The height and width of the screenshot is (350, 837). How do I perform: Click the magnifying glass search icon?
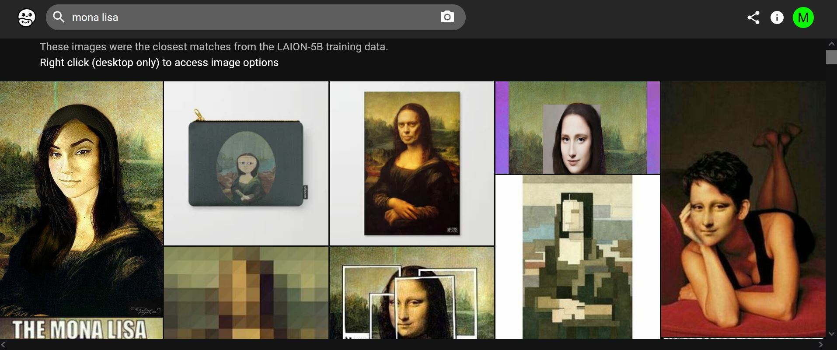pos(59,17)
